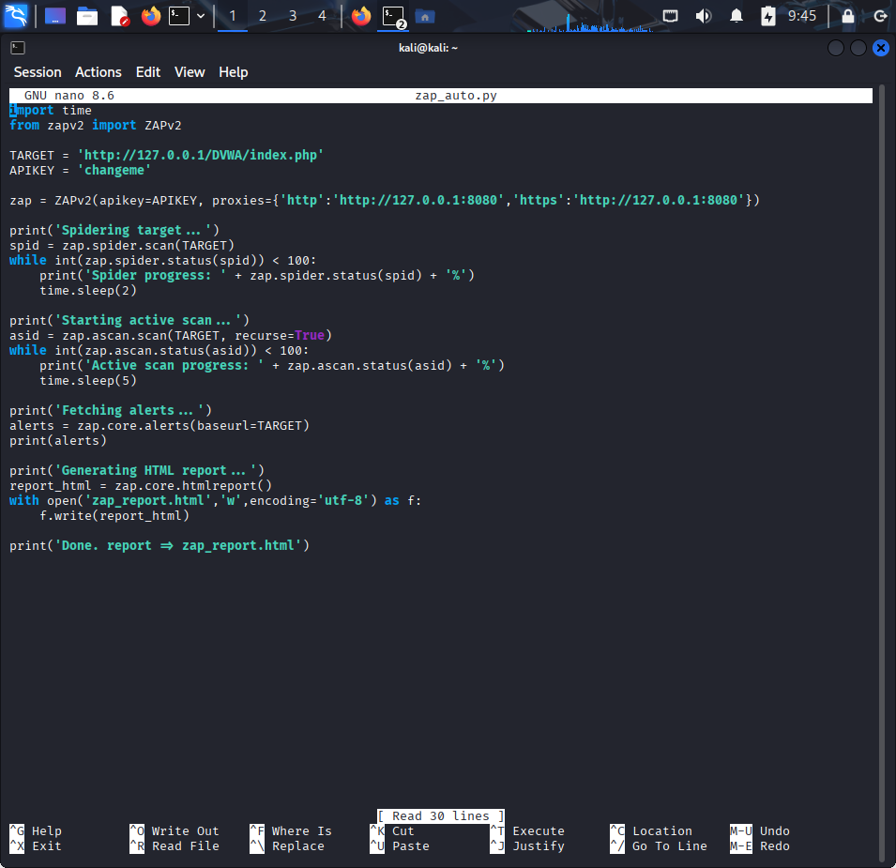Click the 'Starting active scan...' line
Image resolution: width=896 pixels, height=868 pixels.
(129, 320)
